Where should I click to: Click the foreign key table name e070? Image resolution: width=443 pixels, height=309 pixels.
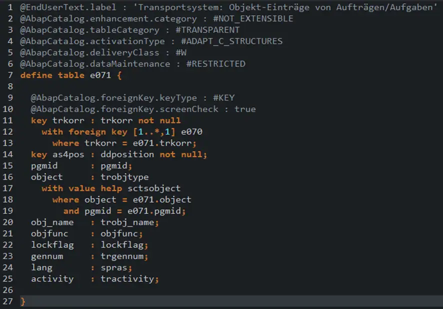(x=191, y=131)
